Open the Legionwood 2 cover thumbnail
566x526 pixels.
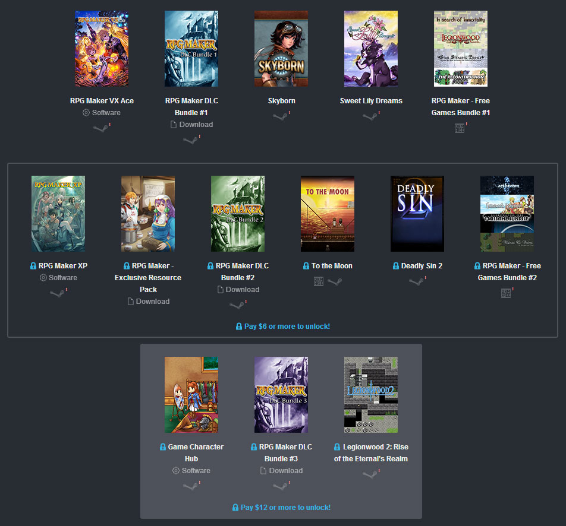[x=371, y=395]
